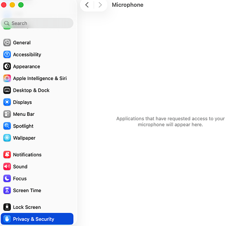The width and height of the screenshot is (249, 226).
Task: Open the Focus moon icon
Action: 7,179
